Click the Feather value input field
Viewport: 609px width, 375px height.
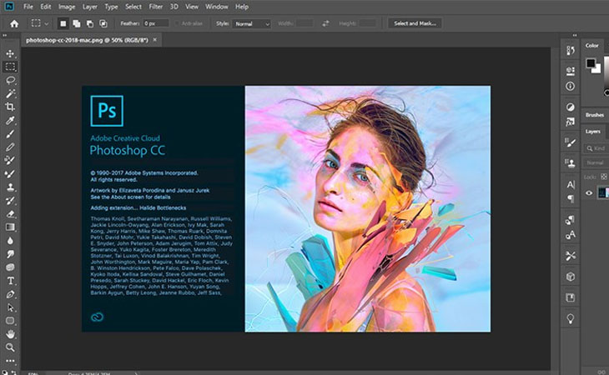pos(156,23)
